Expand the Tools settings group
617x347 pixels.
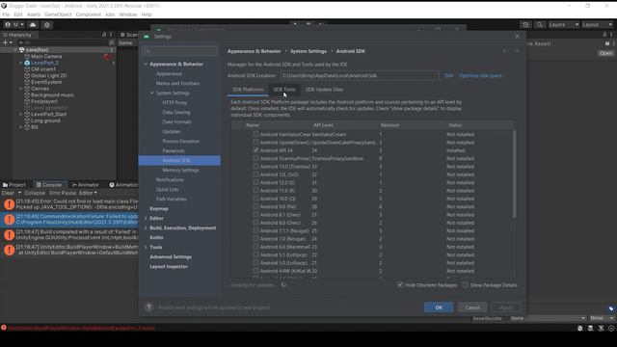click(x=146, y=247)
